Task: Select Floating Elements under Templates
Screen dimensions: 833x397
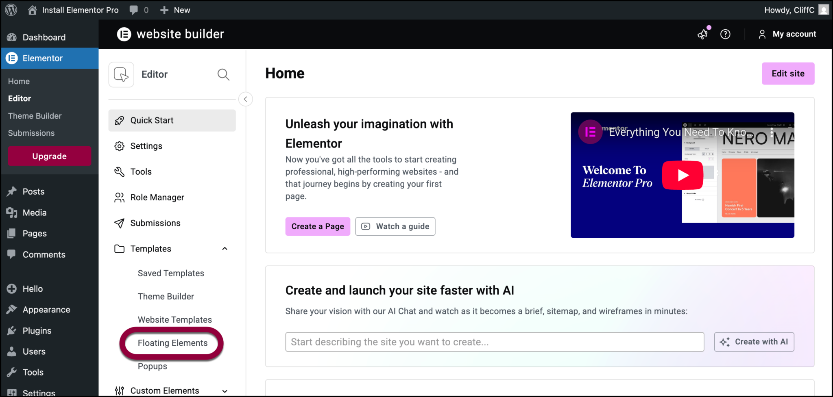Action: (172, 343)
